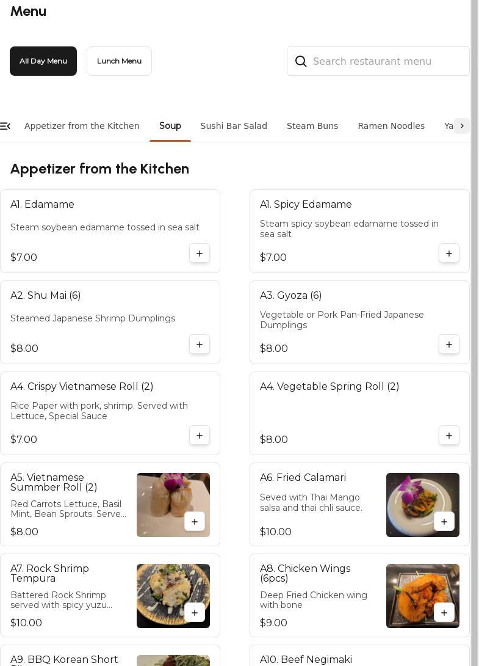Click the page vertical scrollbar
The width and height of the screenshot is (479, 666).
click(474, 306)
